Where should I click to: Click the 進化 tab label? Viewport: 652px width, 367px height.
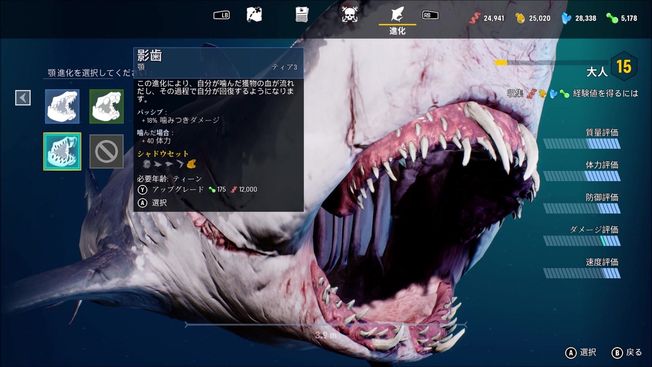coord(397,31)
